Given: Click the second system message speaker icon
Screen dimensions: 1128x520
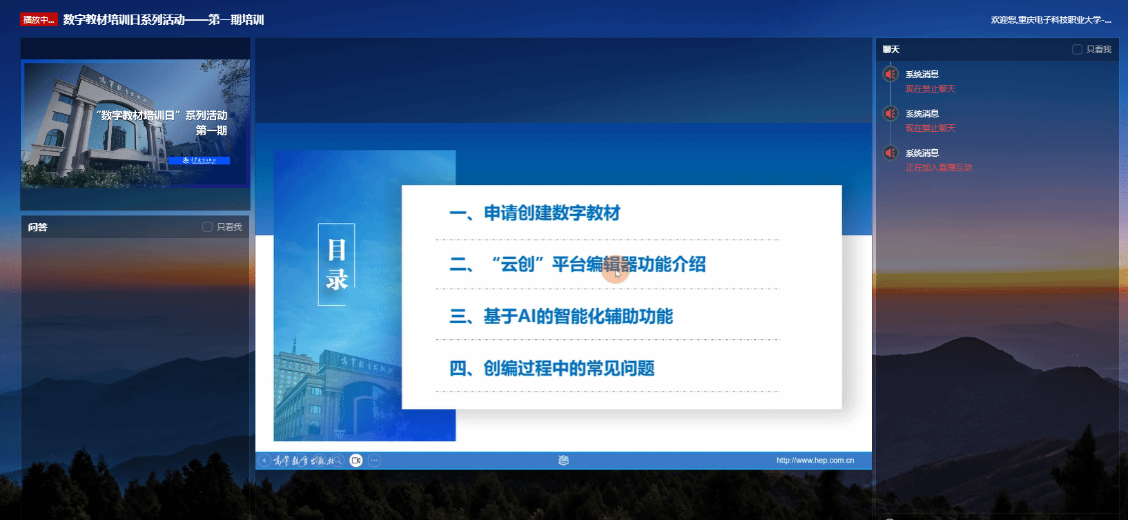Looking at the screenshot, I should 891,114.
